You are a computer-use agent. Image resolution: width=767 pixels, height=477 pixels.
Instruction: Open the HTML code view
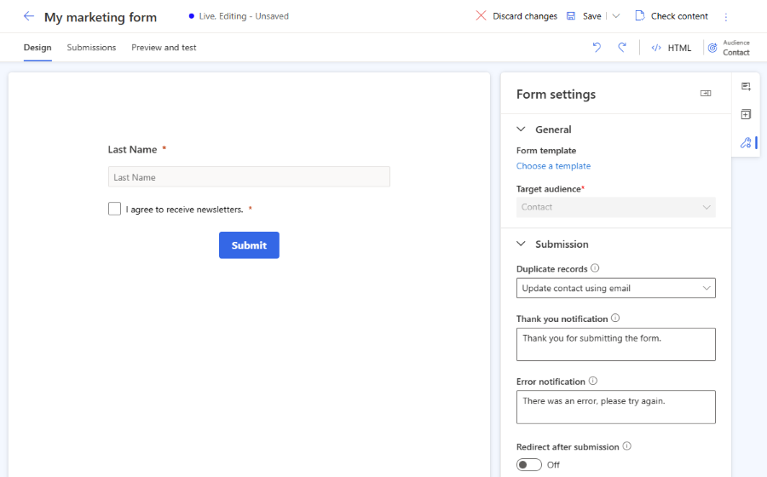pyautogui.click(x=672, y=48)
